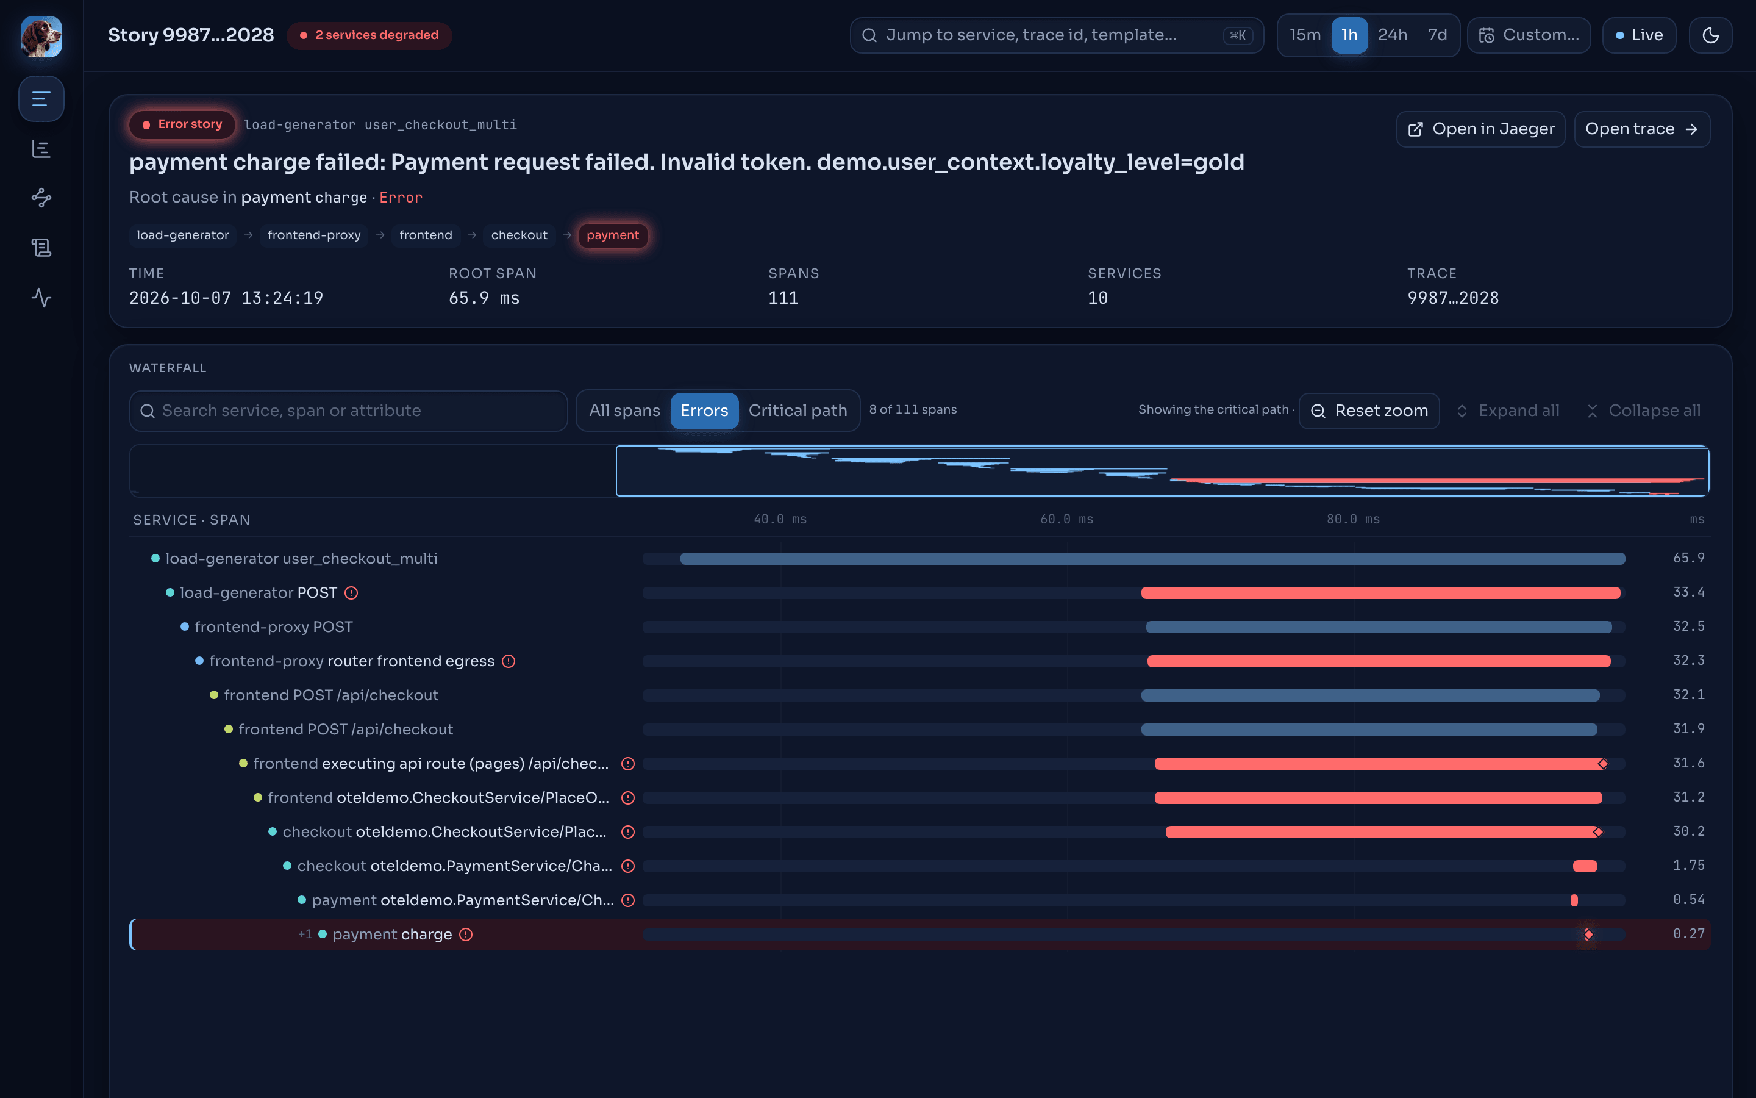Image resolution: width=1756 pixels, height=1098 pixels.
Task: Switch to Errors filter tab
Action: tap(704, 411)
